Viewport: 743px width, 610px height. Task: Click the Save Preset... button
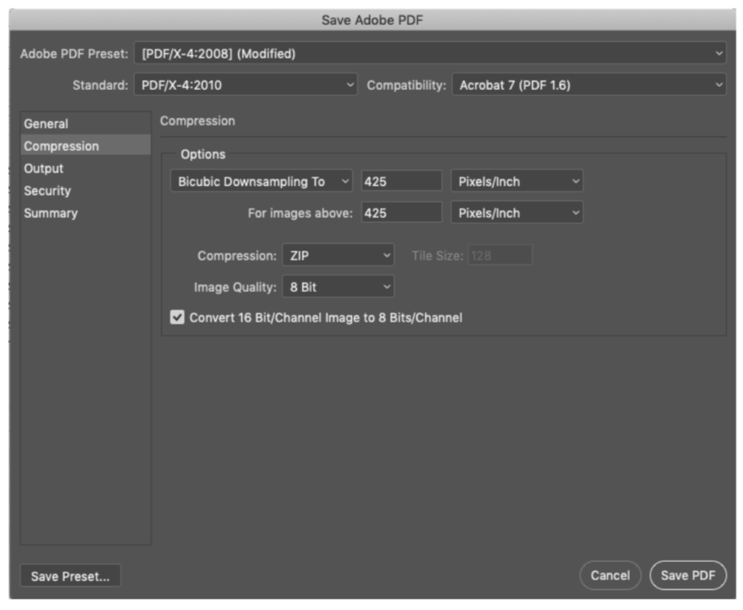tap(70, 576)
